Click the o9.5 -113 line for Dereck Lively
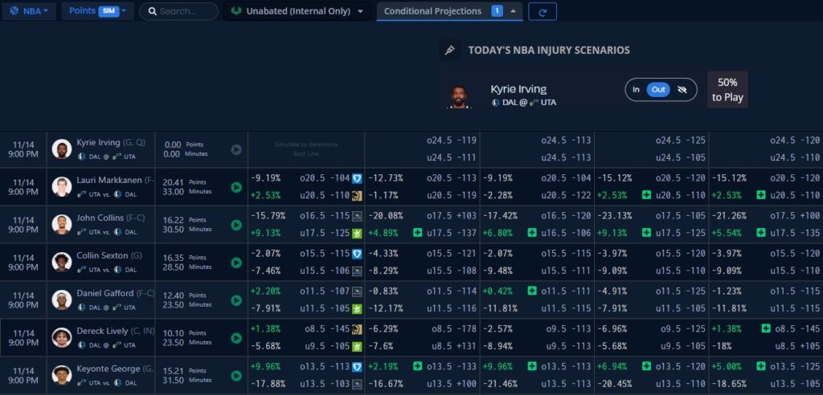823x395 pixels. click(568, 329)
